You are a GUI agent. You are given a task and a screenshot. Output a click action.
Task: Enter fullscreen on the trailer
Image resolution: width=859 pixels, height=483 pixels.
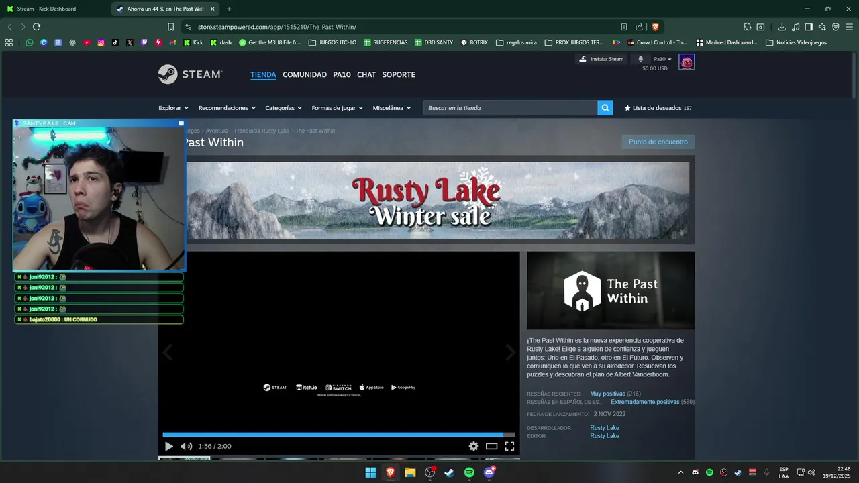point(509,446)
